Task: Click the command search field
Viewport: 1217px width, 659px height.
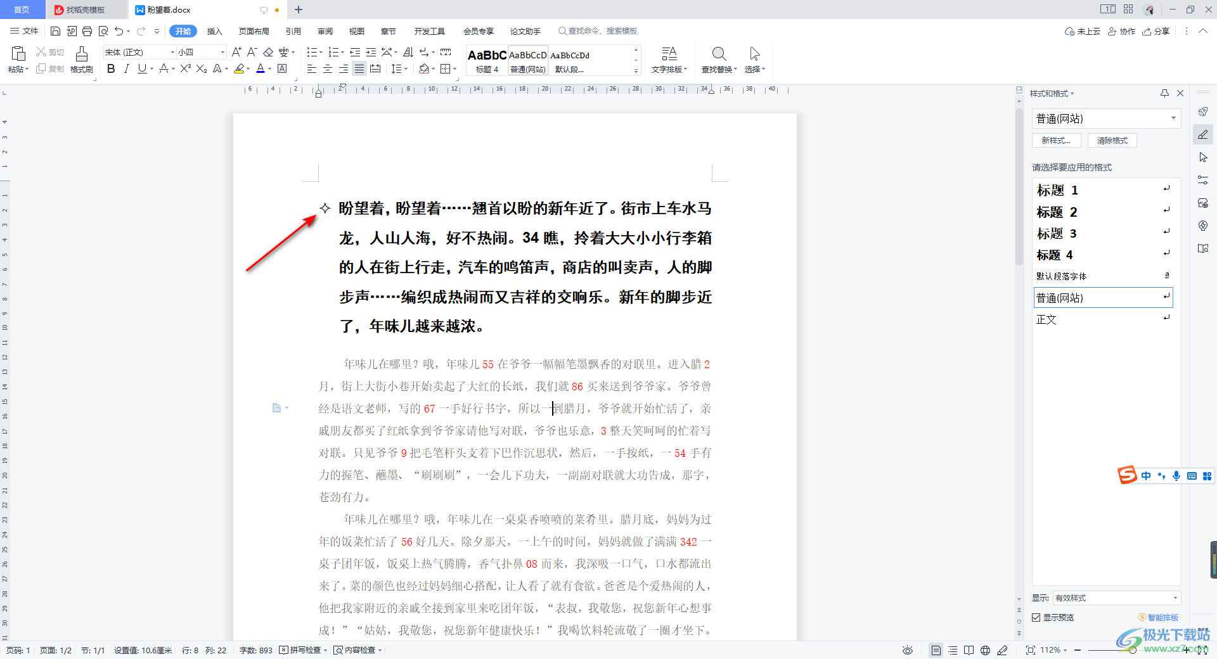Action: [x=598, y=31]
